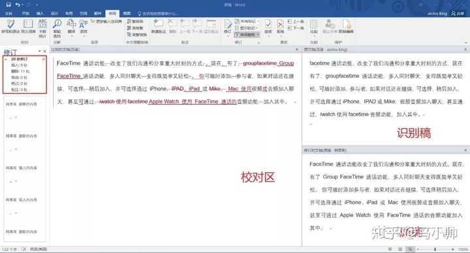Click the Restrict Editing lock icon
This screenshot has width=470, height=253.
click(x=346, y=26)
